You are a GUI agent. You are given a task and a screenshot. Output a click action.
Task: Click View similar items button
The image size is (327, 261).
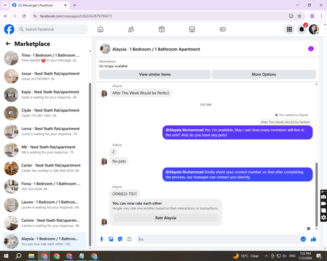[155, 74]
